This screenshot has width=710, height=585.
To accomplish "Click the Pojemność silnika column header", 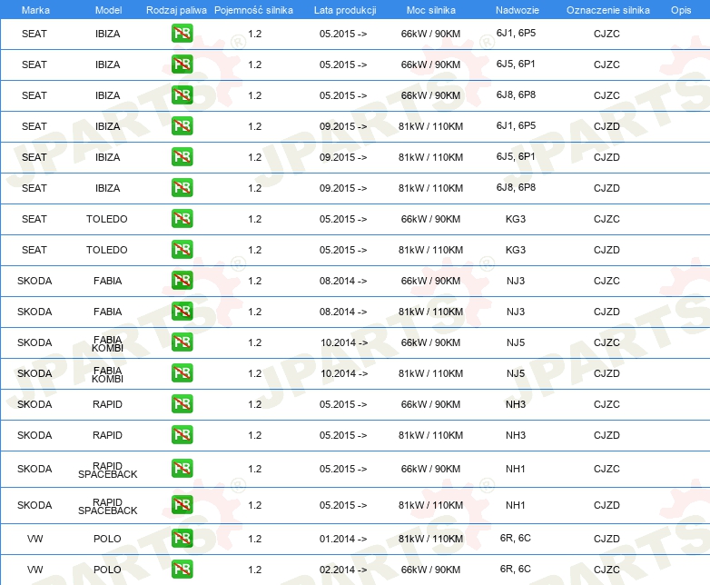I will click(253, 10).
